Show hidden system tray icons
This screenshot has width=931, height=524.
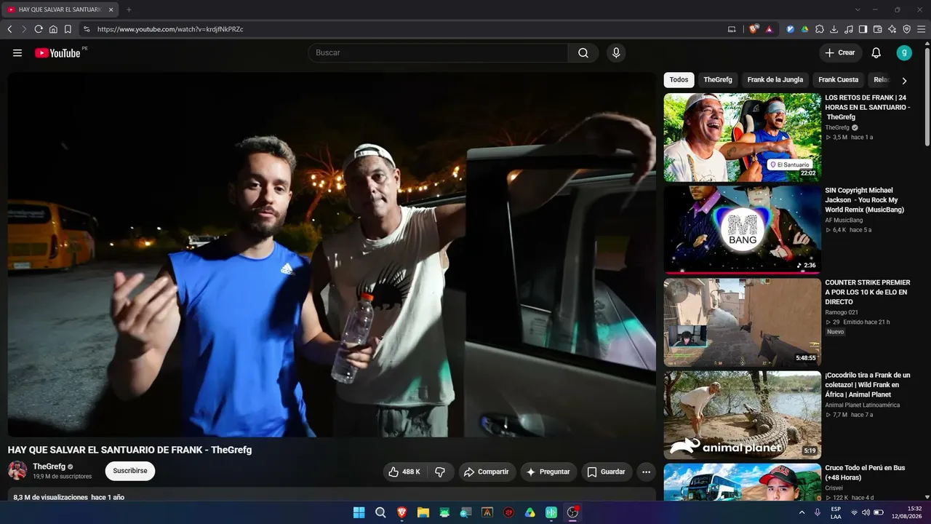click(802, 512)
